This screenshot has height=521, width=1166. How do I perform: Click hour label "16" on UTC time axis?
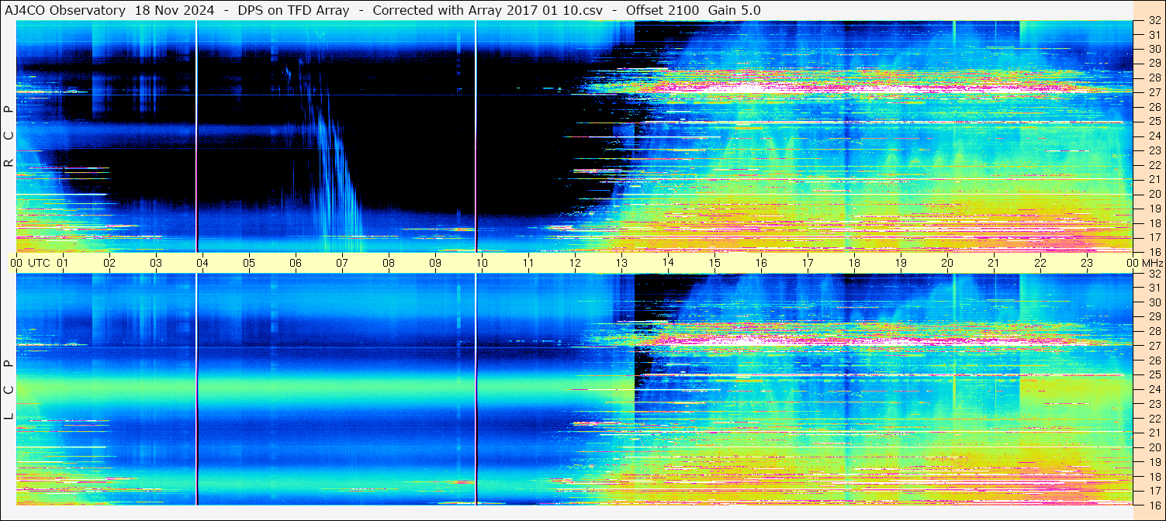coord(761,264)
